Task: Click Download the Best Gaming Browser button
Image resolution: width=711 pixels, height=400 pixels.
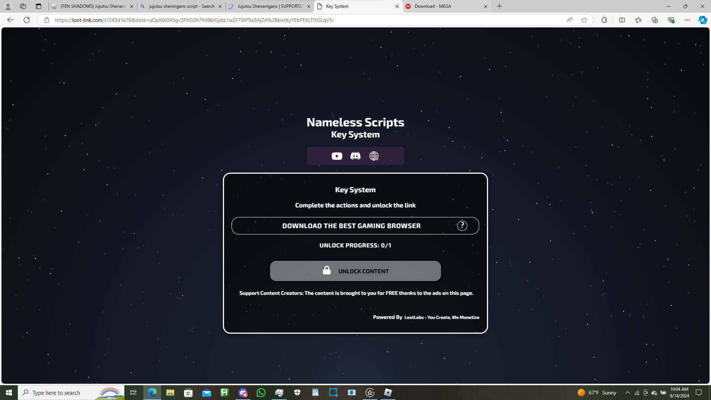Action: 351,226
